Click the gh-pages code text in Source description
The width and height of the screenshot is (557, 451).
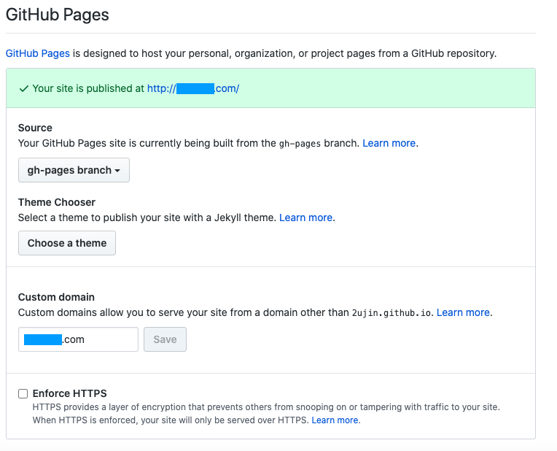click(300, 144)
